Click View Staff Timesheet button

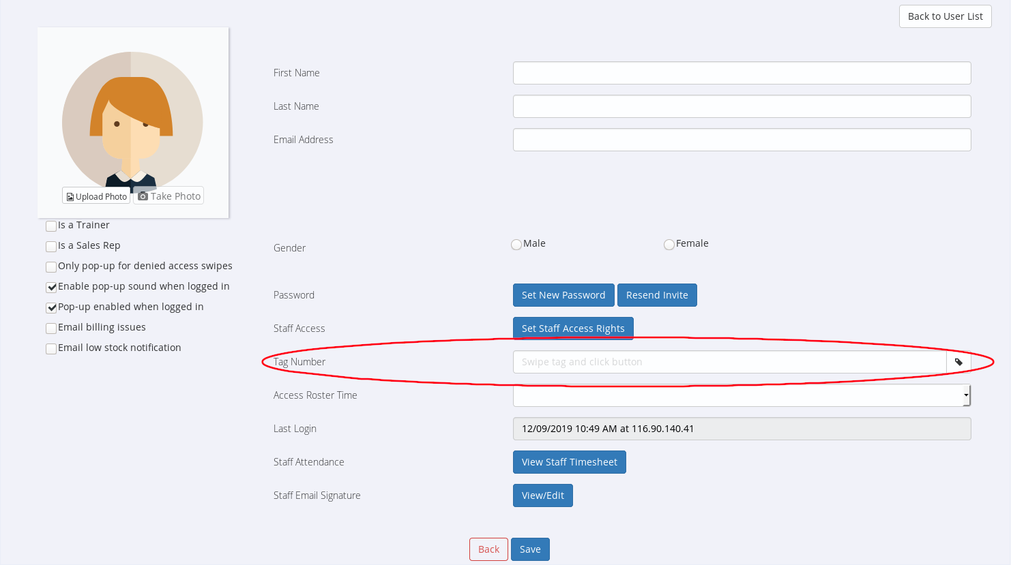569,462
